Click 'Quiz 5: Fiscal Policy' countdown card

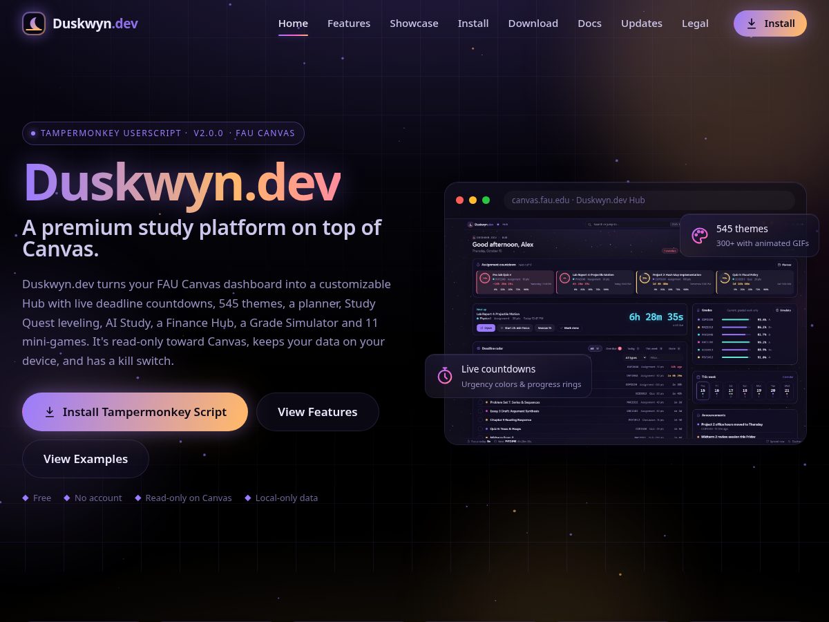coord(755,282)
